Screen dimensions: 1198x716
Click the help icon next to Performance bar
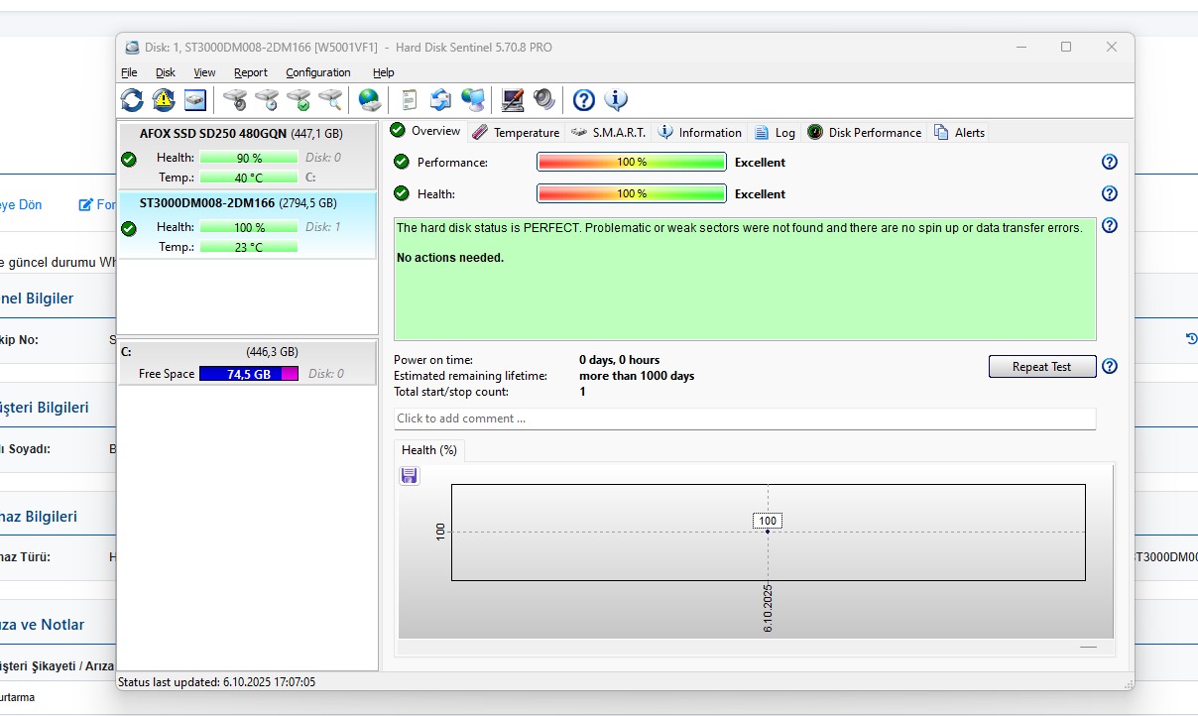1110,162
